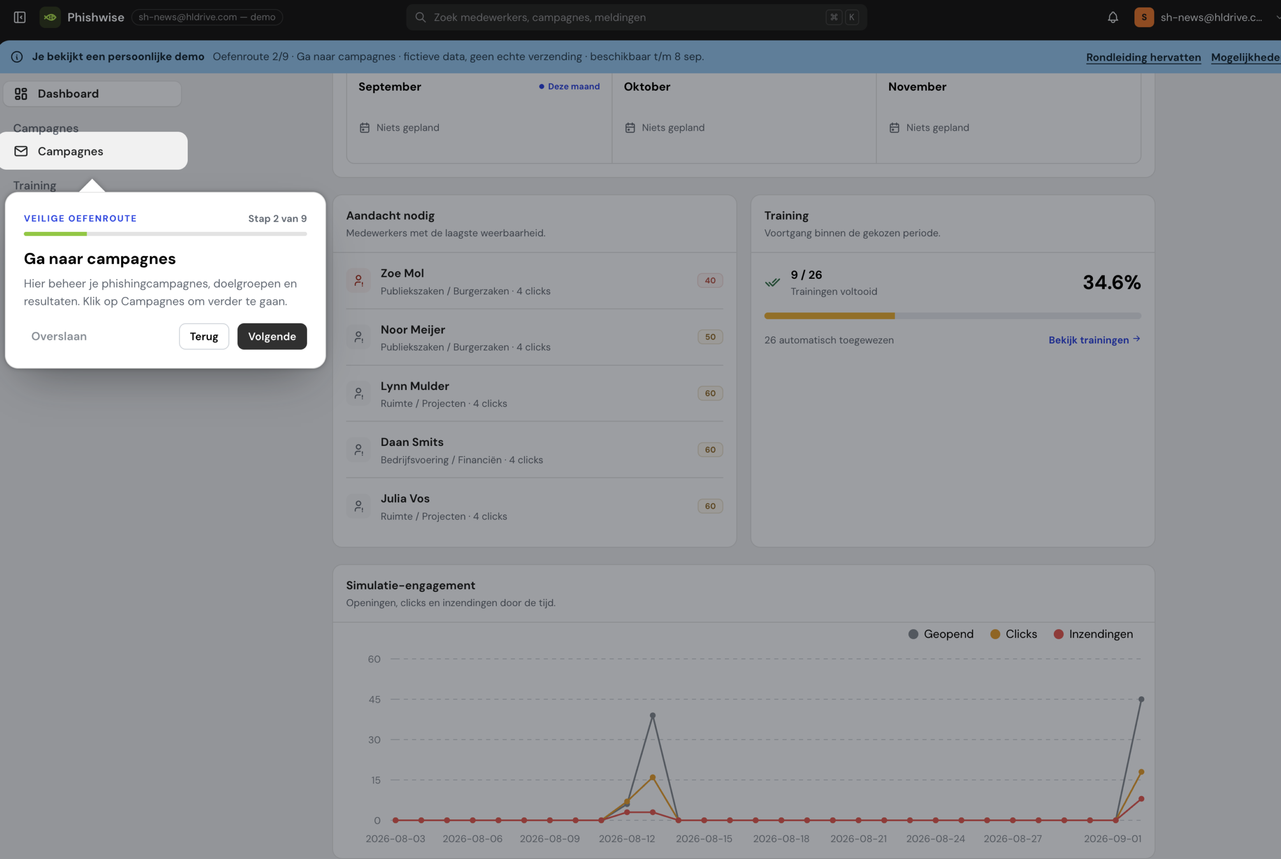Click the K shortcut key badge

[x=852, y=18]
